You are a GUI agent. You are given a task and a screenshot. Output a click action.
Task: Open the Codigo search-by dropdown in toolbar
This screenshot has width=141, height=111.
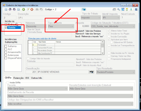(49, 9)
